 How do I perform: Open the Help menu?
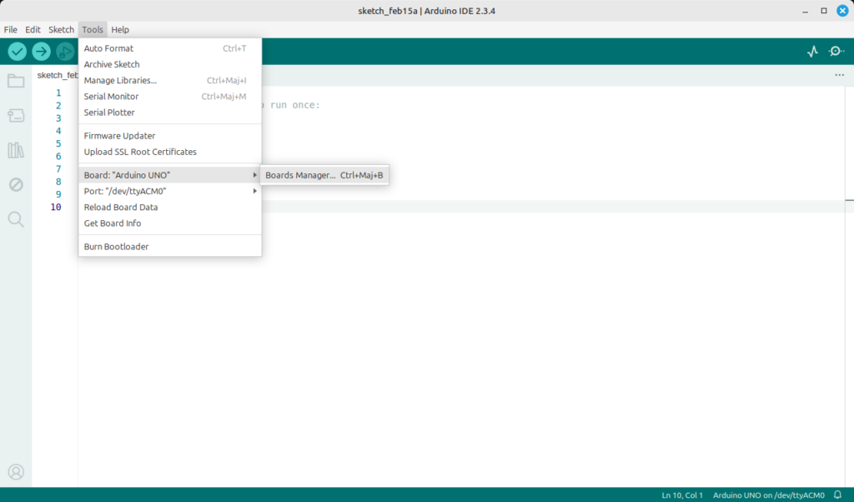[x=120, y=29]
